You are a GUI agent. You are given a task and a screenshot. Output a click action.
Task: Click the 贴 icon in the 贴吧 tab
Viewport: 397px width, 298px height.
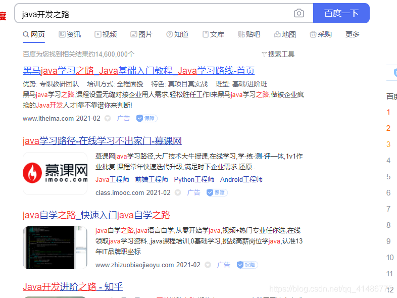point(241,34)
